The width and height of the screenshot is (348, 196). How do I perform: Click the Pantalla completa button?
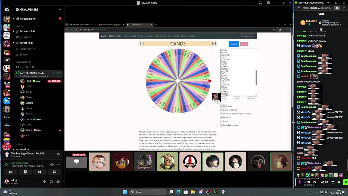pyautogui.click(x=247, y=36)
